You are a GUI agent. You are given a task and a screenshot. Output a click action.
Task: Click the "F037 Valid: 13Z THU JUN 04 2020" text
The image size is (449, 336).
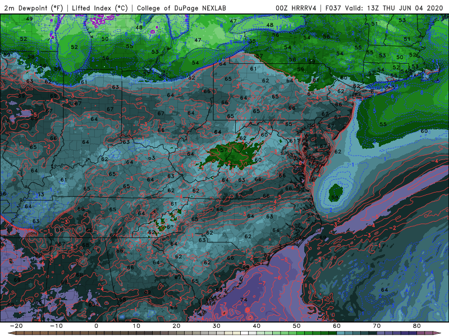click(x=384, y=8)
